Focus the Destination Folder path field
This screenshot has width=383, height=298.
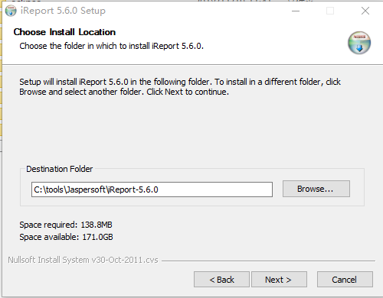(152, 189)
